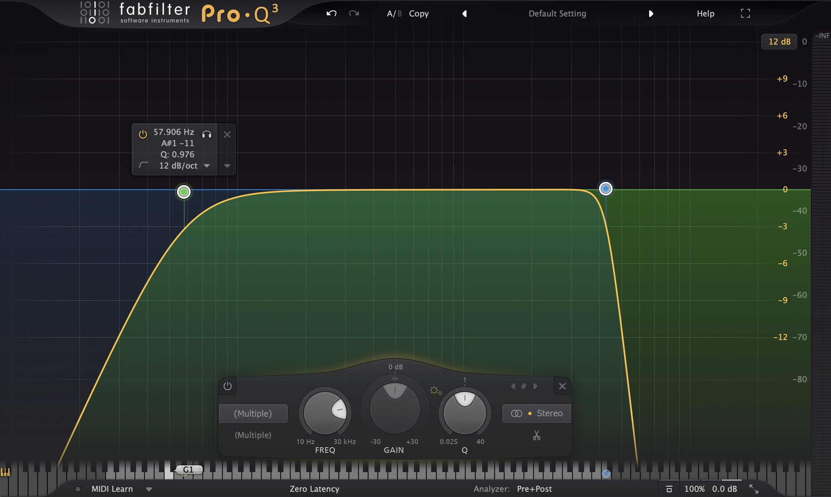Toggle A/B comparison state
The height and width of the screenshot is (497, 831).
click(x=394, y=14)
